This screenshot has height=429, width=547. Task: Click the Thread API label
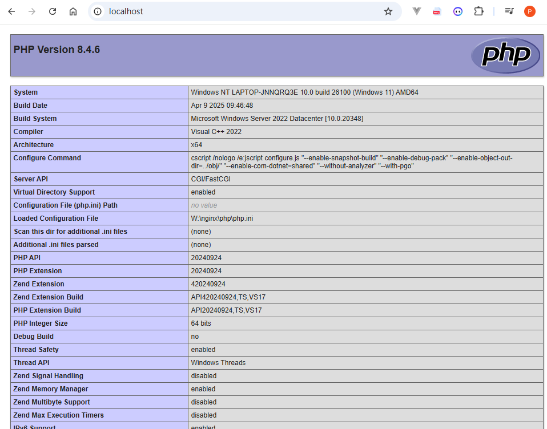[x=31, y=363]
